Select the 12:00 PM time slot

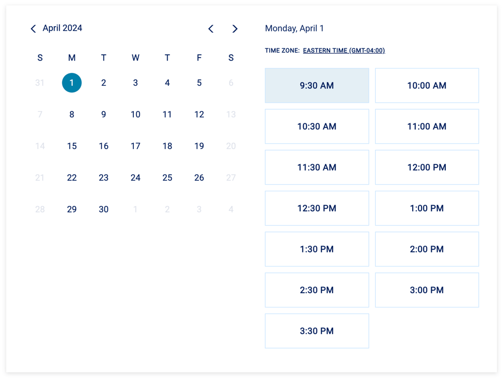pos(426,168)
